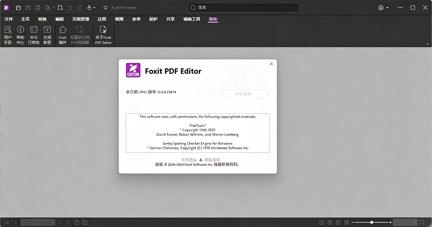Open the 许可协议 license agreement link
Viewport: 432px width, 227px height.
click(189, 160)
